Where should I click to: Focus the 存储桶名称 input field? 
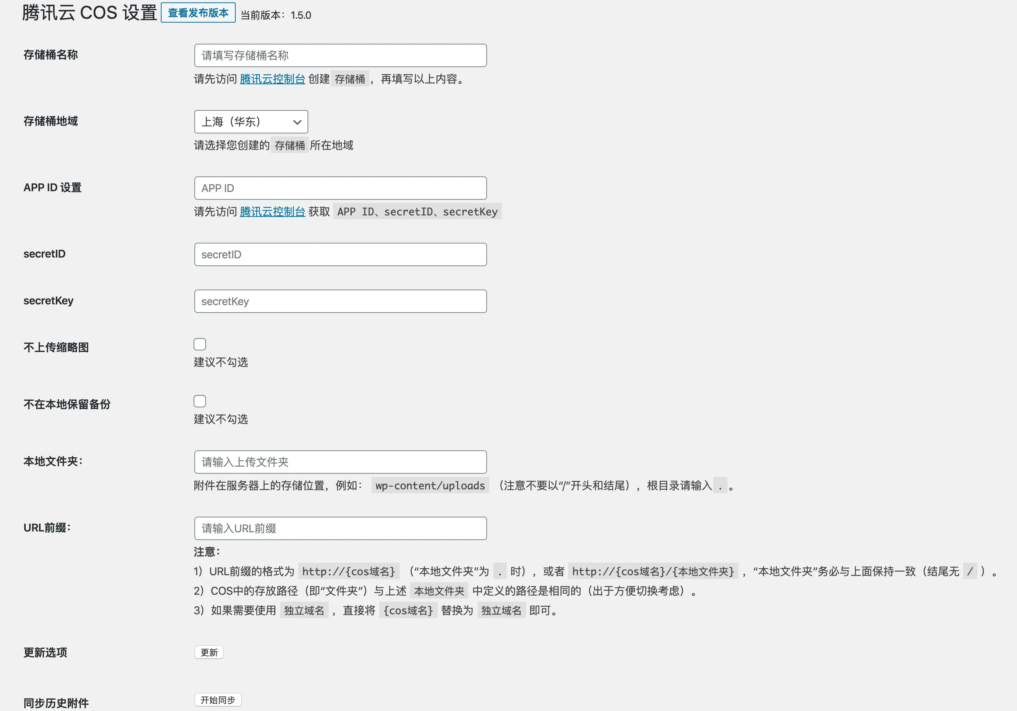[x=340, y=55]
